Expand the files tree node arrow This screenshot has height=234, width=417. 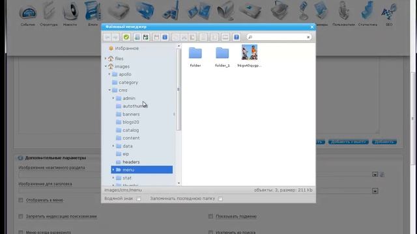point(106,58)
